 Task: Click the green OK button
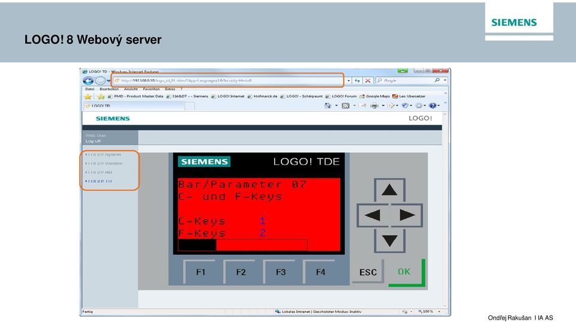[x=406, y=272]
